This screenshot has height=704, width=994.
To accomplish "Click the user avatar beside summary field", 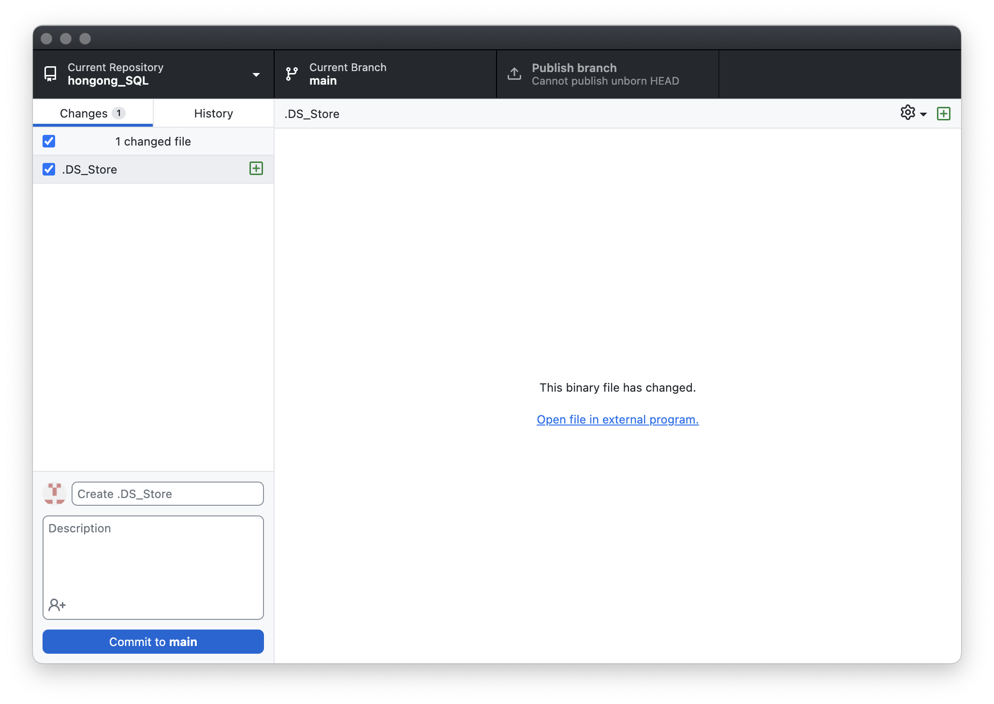I will pos(55,494).
